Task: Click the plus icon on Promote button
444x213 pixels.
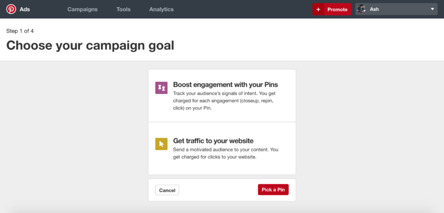Action: point(318,9)
